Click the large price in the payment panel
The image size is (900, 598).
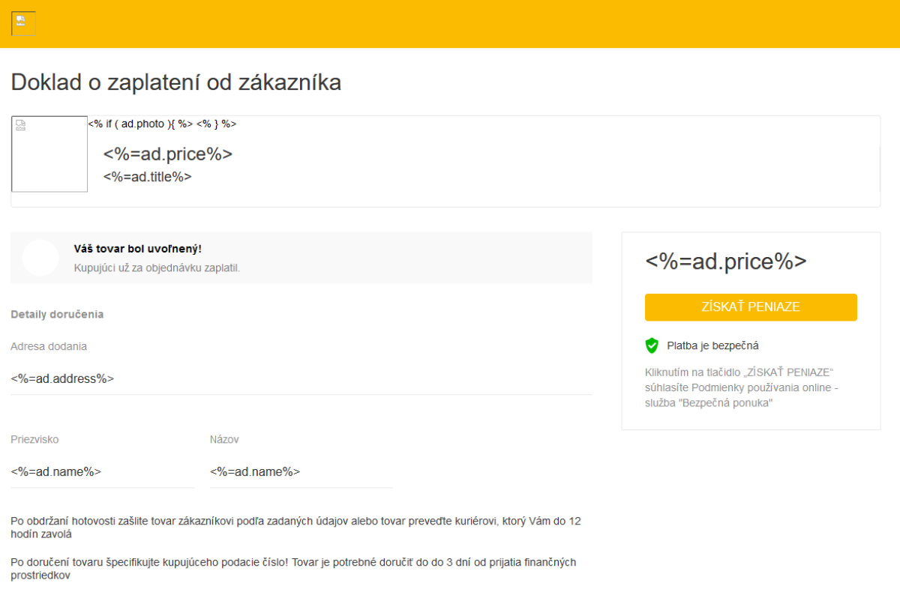click(x=725, y=261)
